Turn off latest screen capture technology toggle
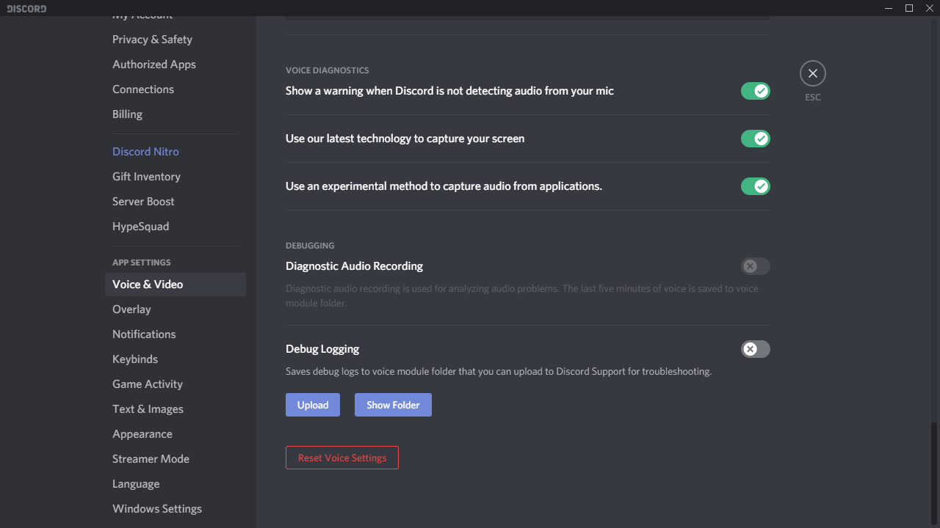Viewport: 940px width, 528px height. click(x=755, y=139)
